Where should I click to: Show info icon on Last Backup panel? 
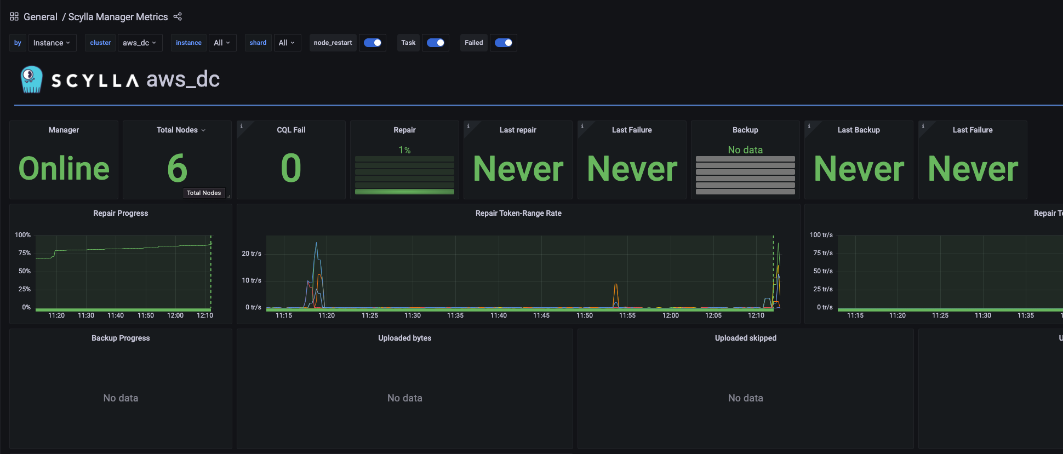[x=809, y=126]
